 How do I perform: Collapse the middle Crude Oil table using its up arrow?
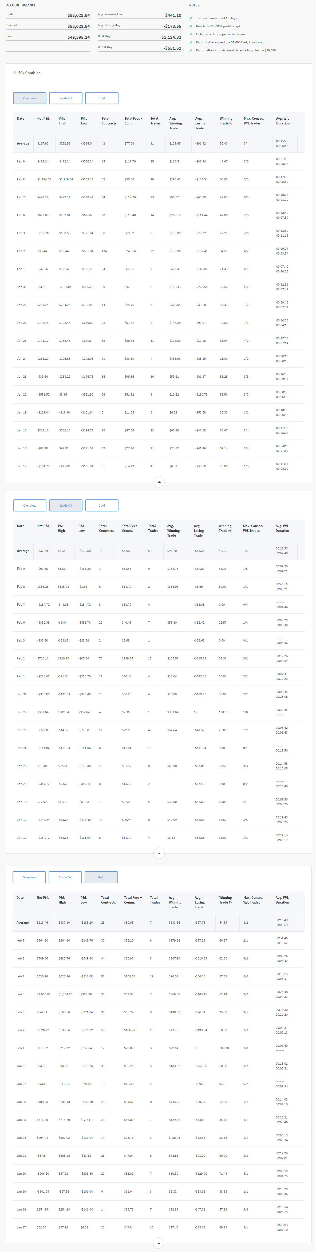click(159, 853)
